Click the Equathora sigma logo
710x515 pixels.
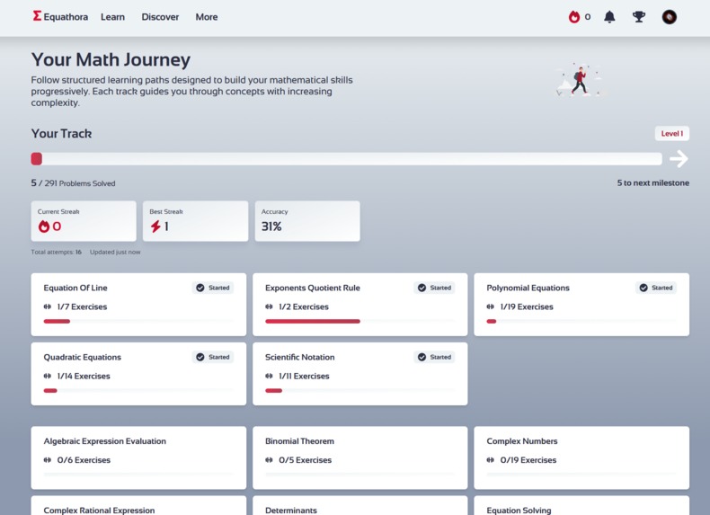click(x=37, y=16)
